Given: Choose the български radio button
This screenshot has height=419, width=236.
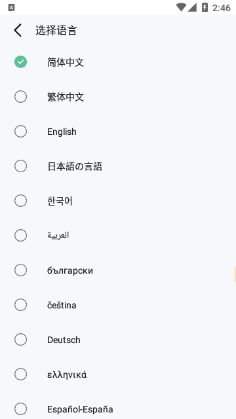Looking at the screenshot, I should coord(20,270).
